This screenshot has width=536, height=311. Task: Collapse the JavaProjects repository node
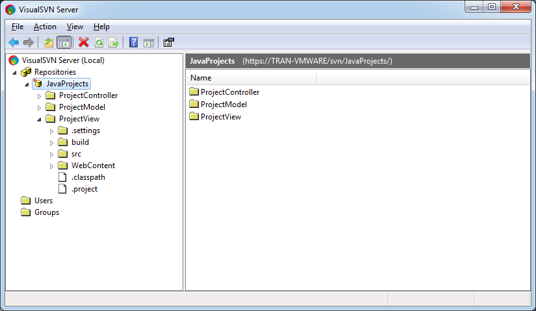(x=27, y=84)
